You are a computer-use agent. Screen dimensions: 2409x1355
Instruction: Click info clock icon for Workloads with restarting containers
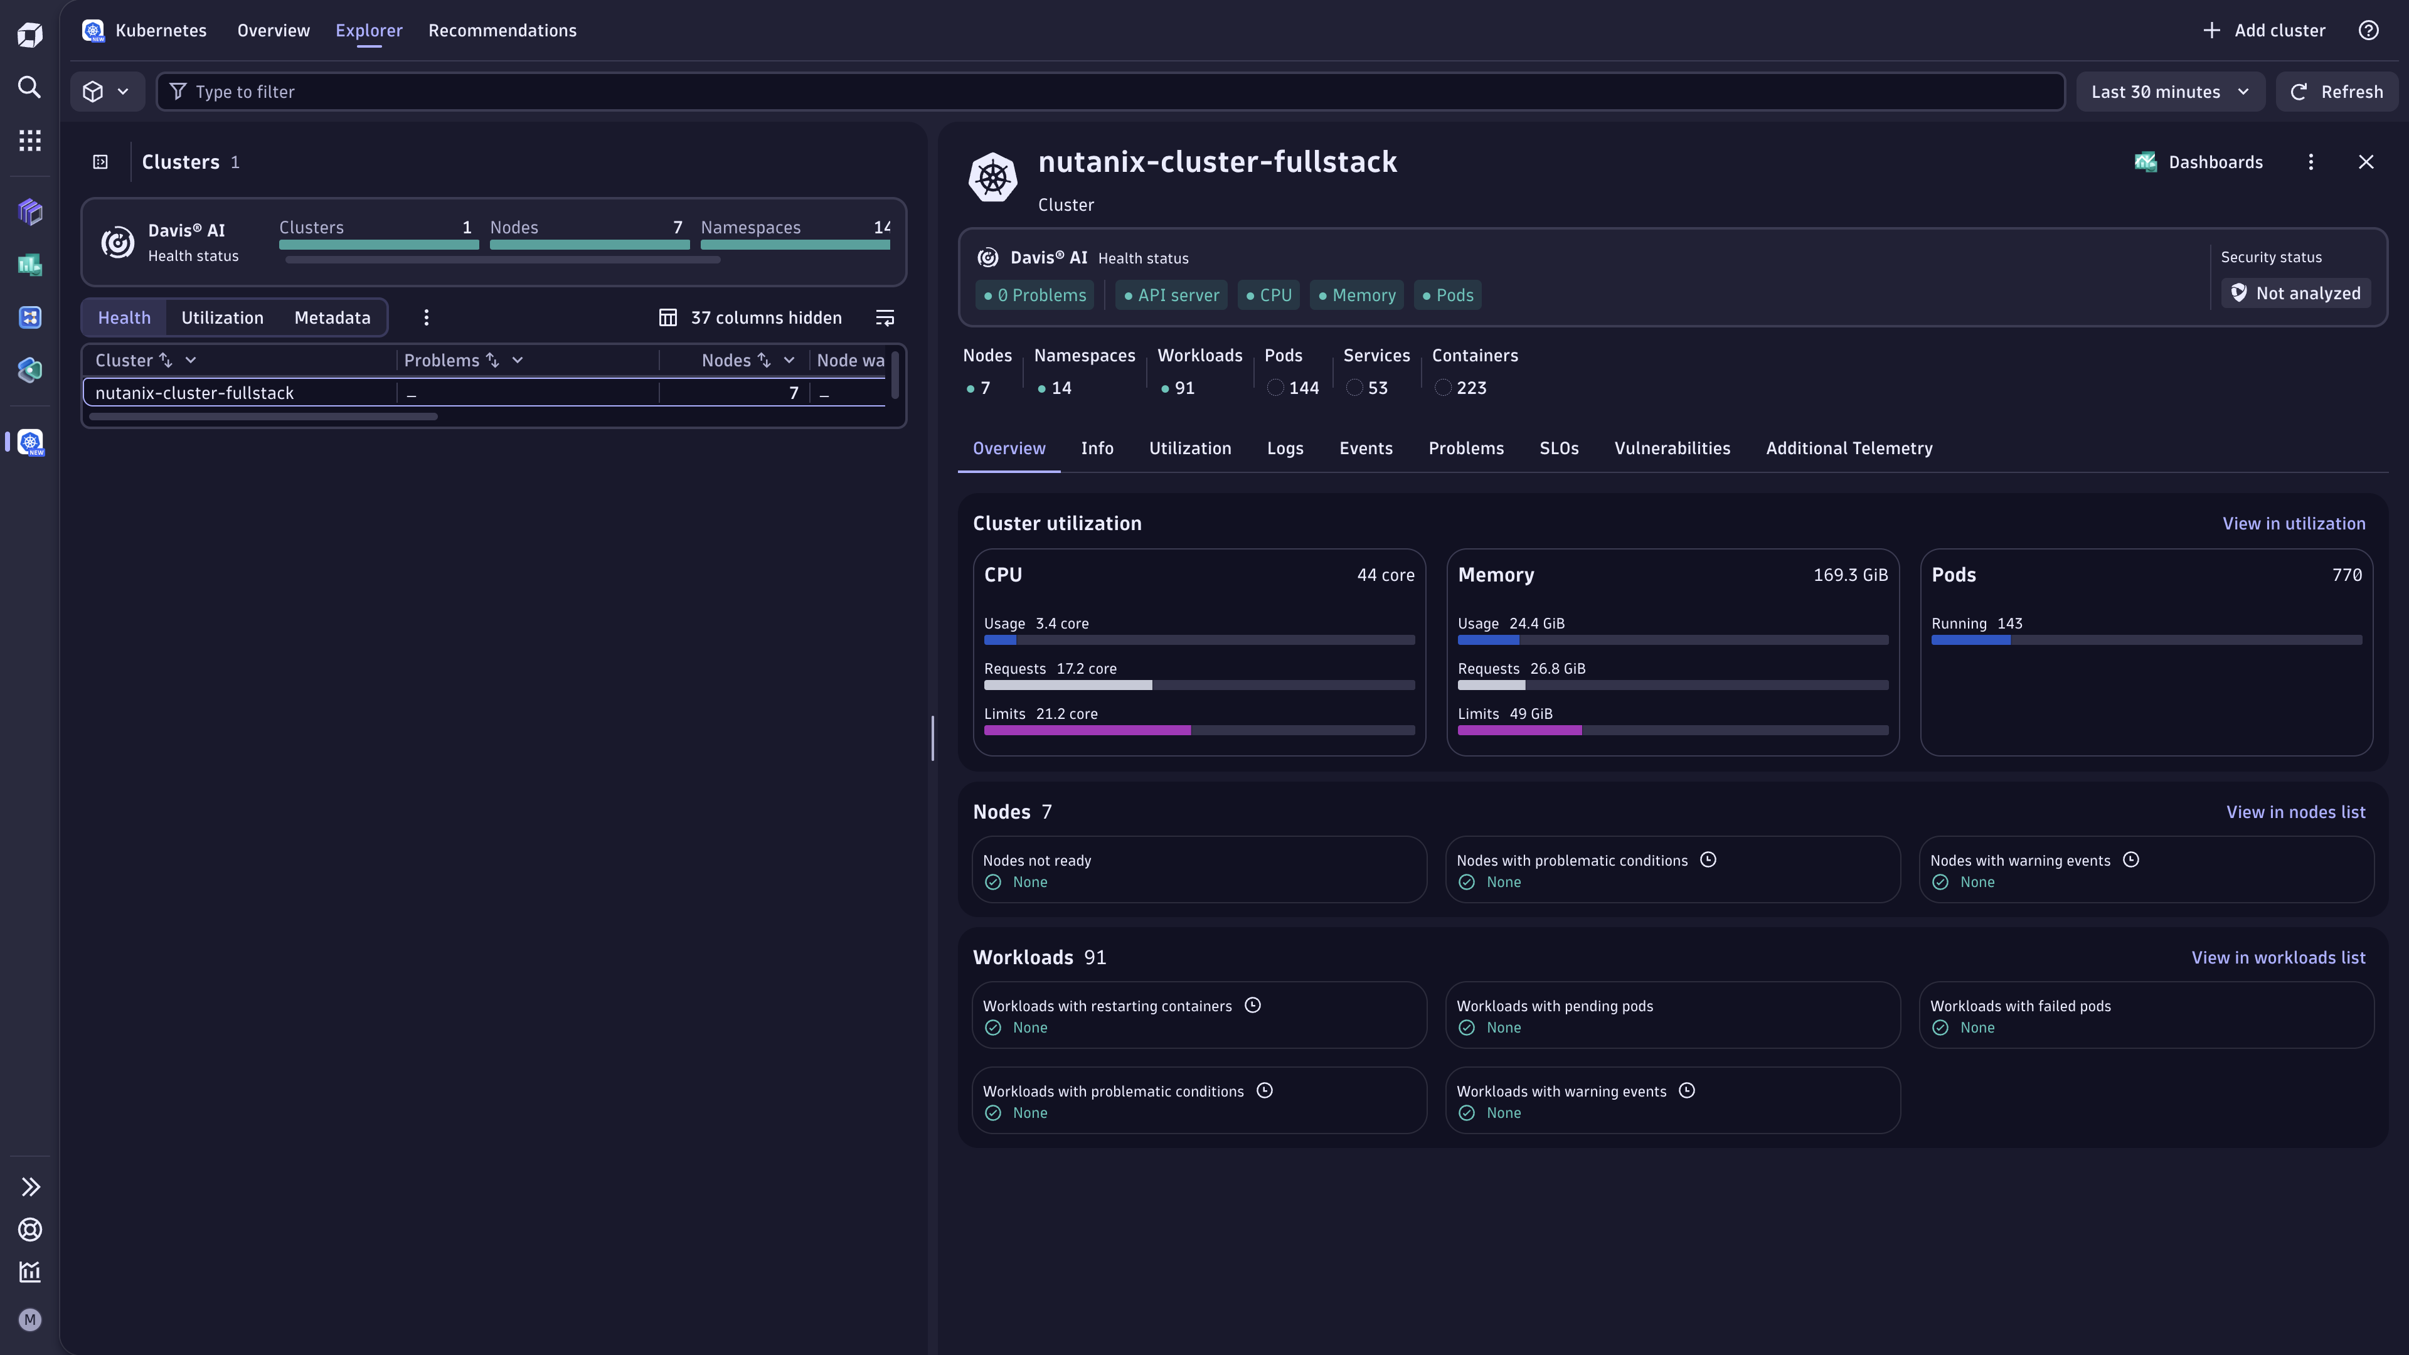1252,1005
